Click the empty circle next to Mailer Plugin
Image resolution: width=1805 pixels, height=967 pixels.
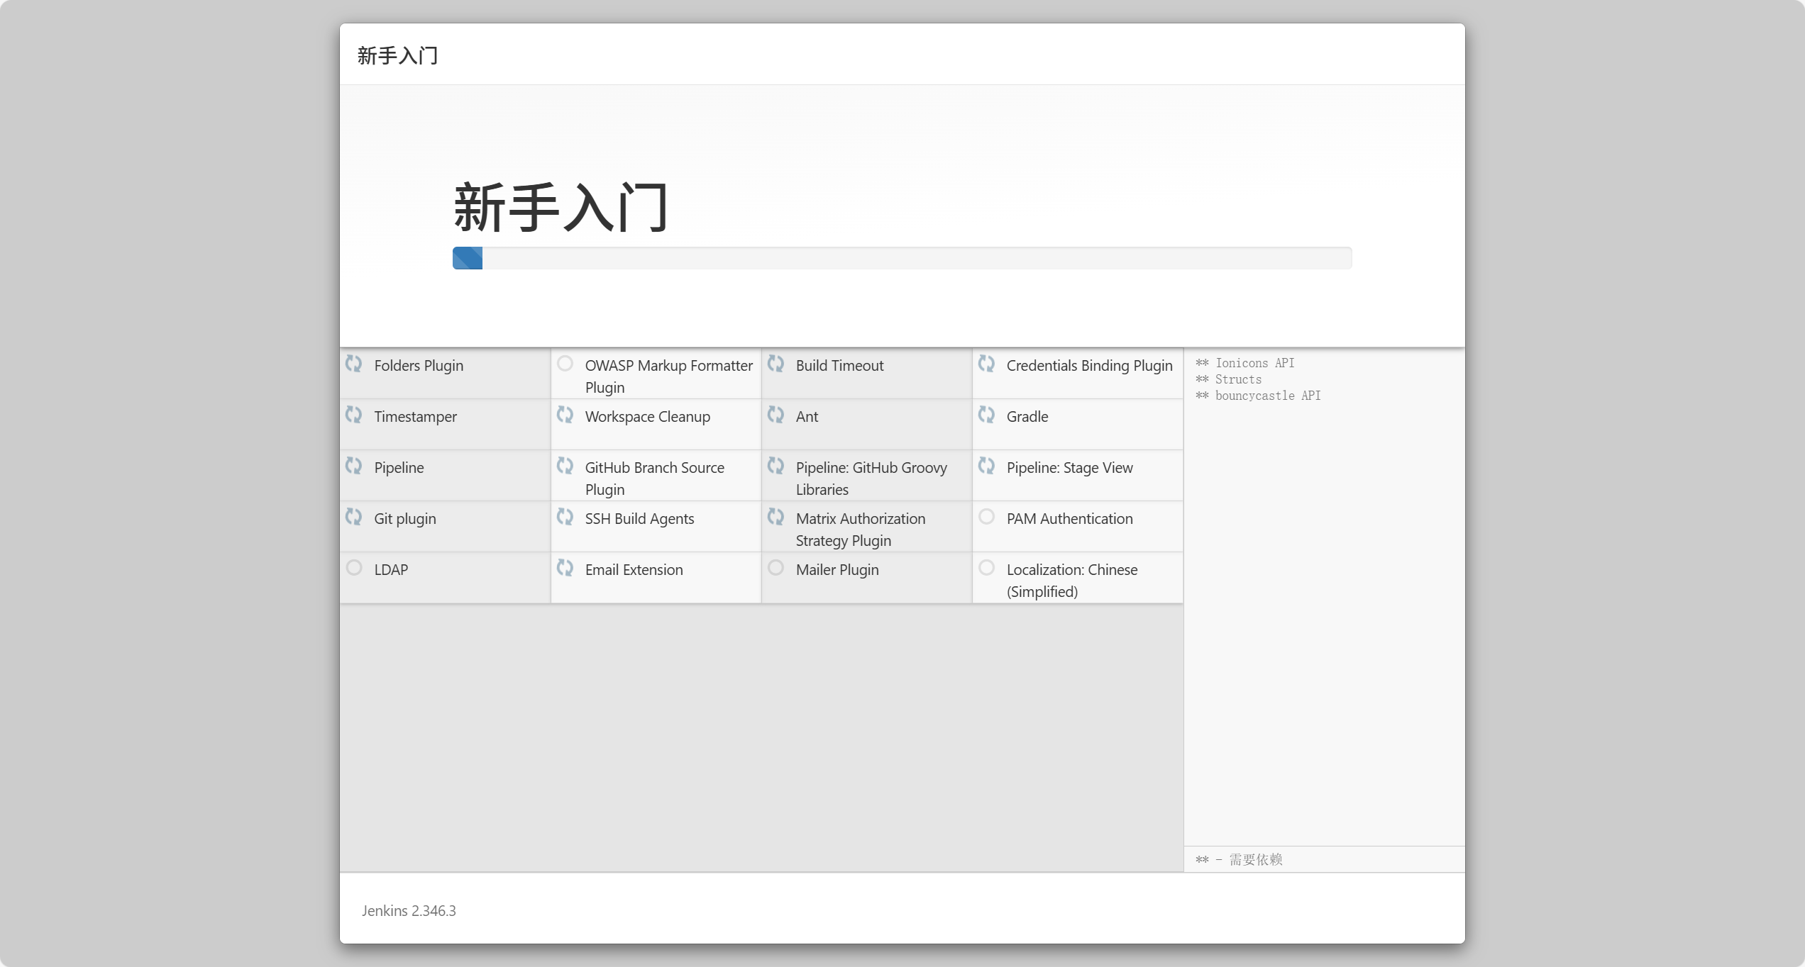point(775,568)
